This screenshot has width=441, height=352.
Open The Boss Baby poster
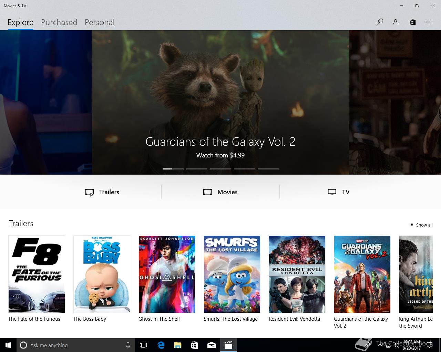(x=102, y=274)
